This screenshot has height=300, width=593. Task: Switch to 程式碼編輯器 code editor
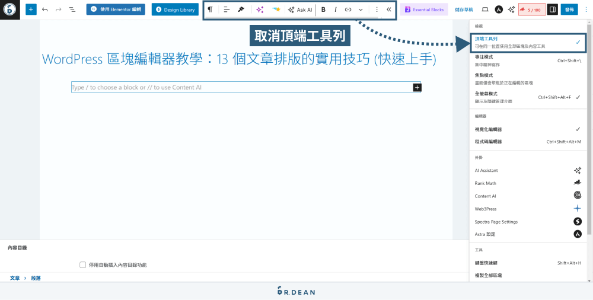click(x=528, y=142)
